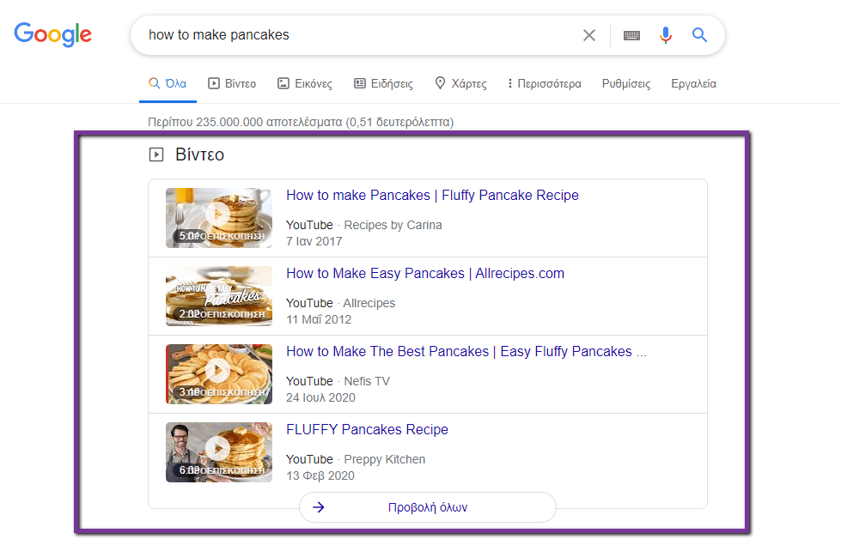Click the 'Preppy Kitchen' channel text
Screen dimensions: 841x539
coord(385,460)
